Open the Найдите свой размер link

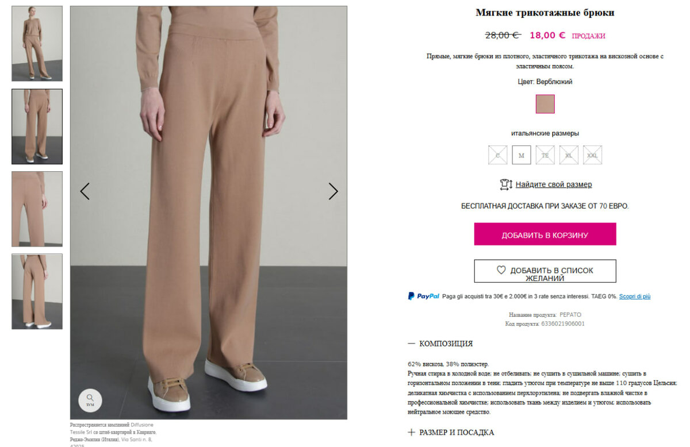(554, 184)
